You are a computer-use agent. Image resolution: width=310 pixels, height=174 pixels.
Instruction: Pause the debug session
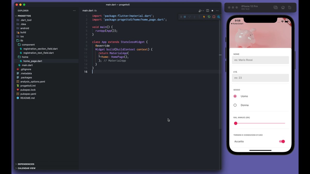pyautogui.click(x=185, y=17)
